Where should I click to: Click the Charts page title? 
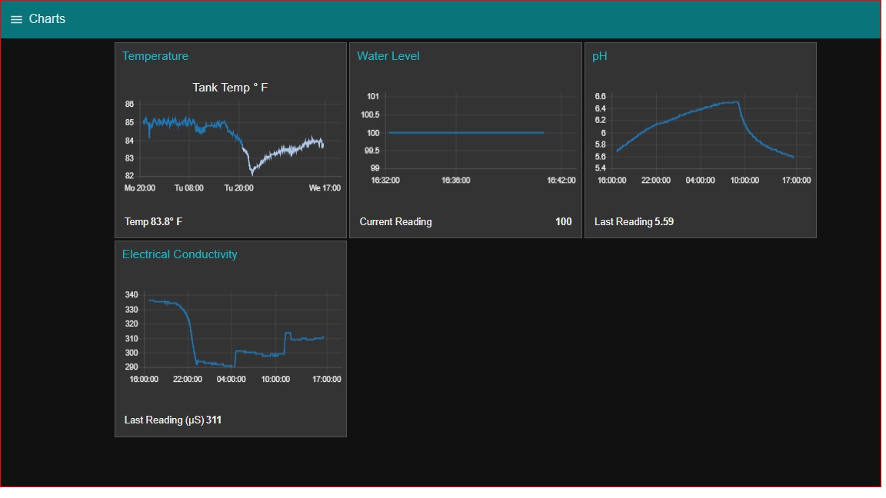pyautogui.click(x=47, y=18)
